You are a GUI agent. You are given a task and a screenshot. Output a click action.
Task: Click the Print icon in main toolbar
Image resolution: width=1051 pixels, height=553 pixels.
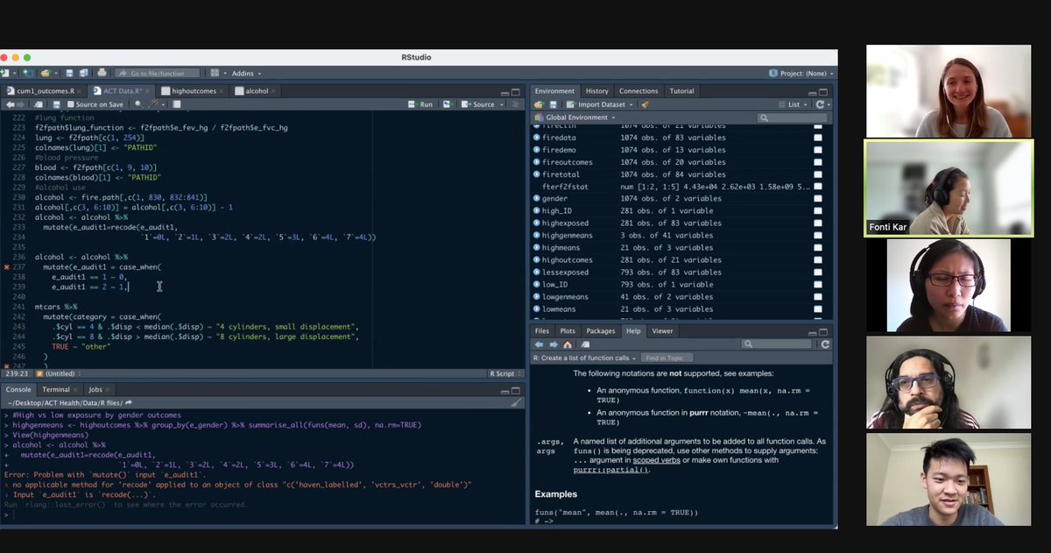[102, 73]
